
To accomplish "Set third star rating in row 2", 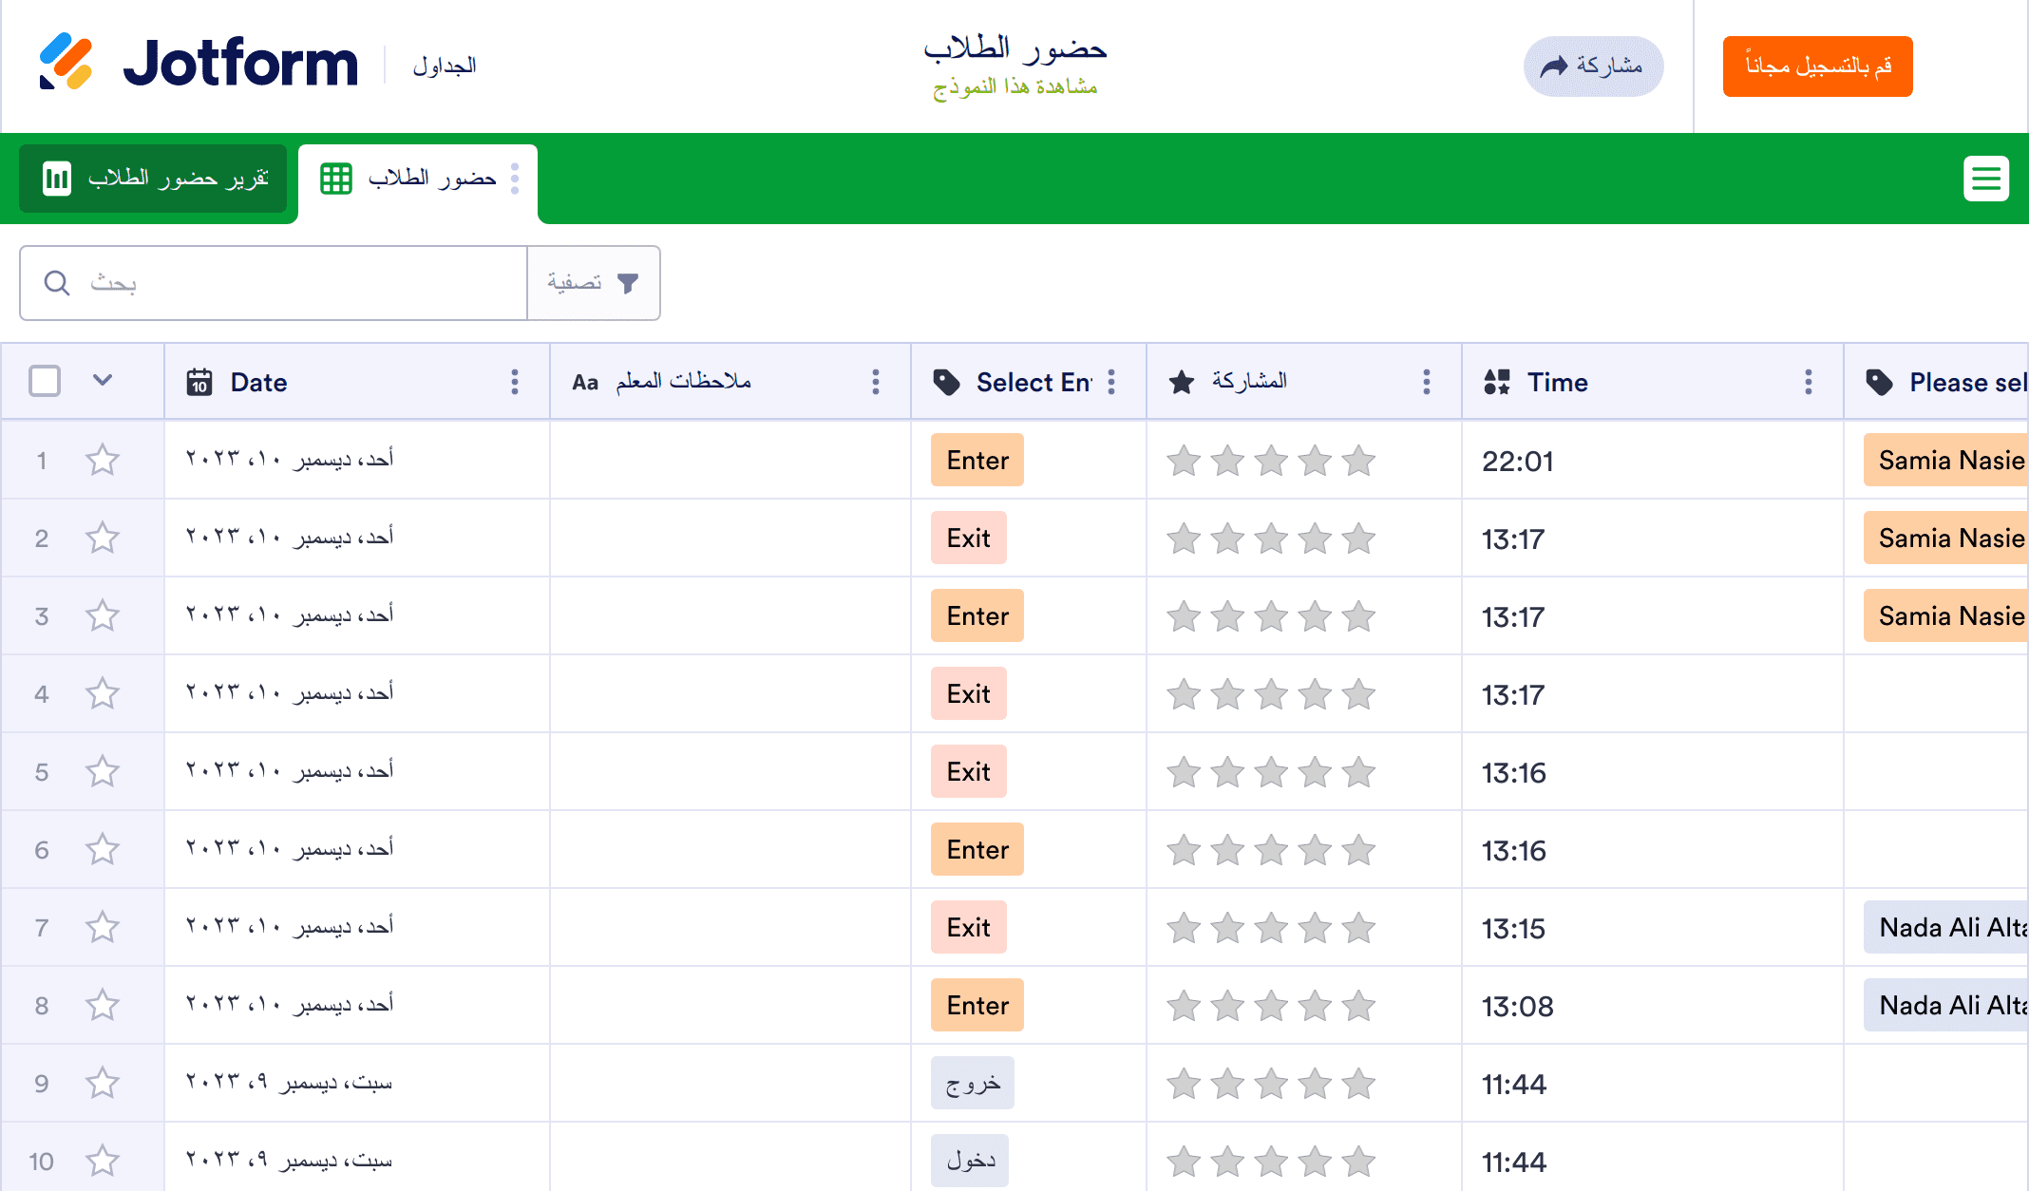I will 1271,539.
